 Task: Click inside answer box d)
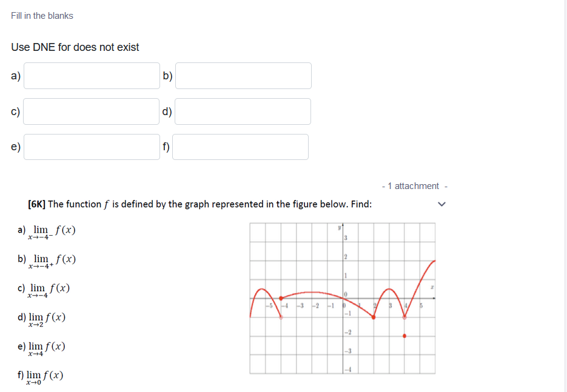243,111
